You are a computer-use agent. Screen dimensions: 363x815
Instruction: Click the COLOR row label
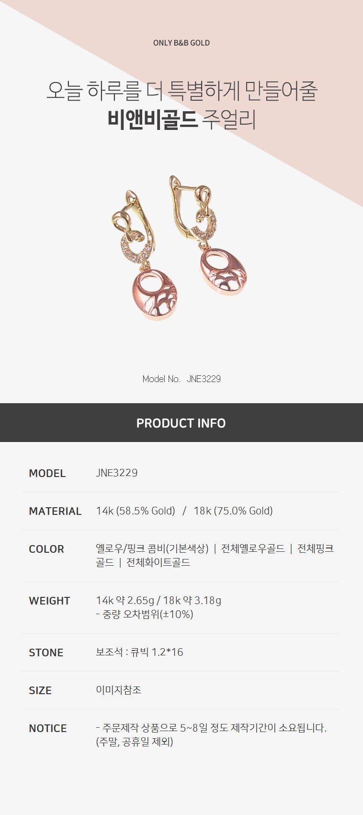click(x=46, y=549)
